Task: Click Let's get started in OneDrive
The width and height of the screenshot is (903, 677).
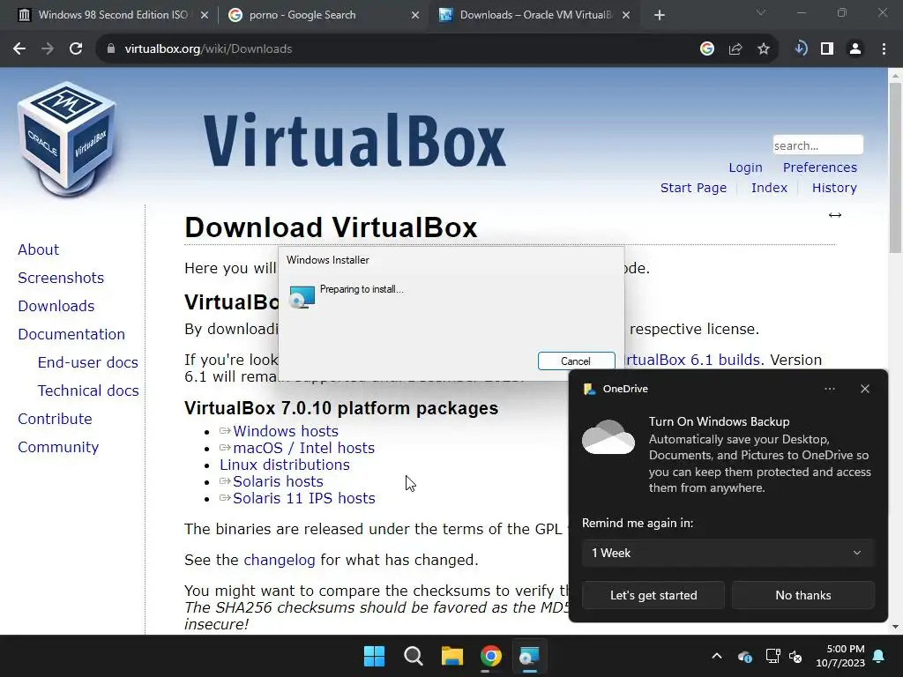Action: pyautogui.click(x=653, y=595)
